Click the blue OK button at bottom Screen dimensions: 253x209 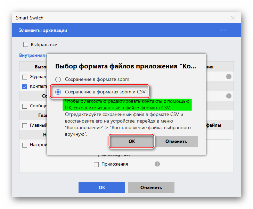pyautogui.click(x=101, y=187)
